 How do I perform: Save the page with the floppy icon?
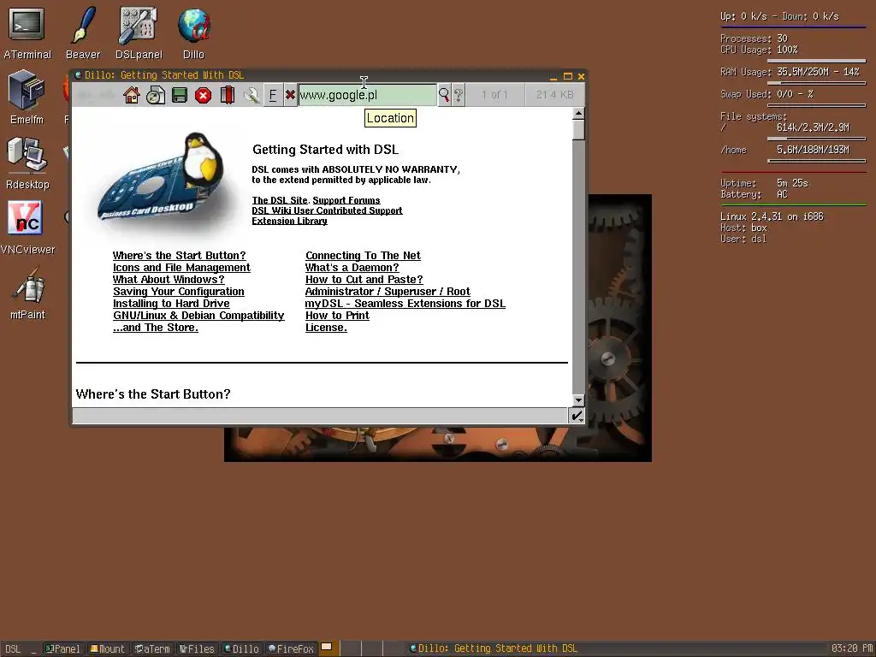click(x=180, y=95)
